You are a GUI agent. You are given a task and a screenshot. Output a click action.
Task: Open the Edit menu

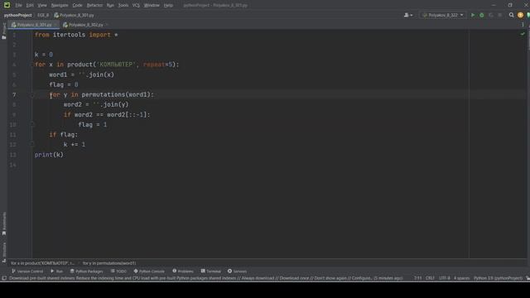click(x=30, y=5)
